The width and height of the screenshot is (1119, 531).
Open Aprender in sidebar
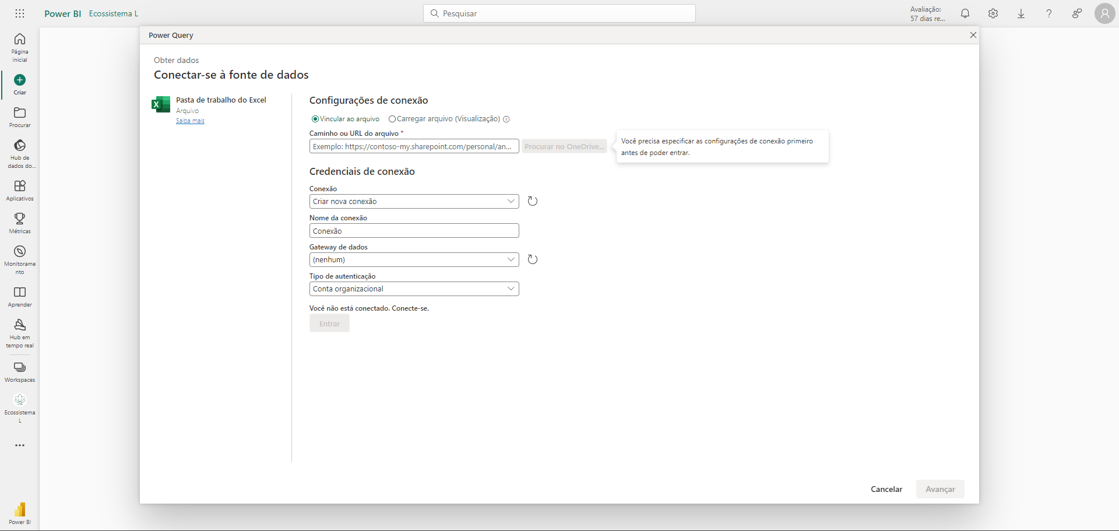[x=20, y=297]
